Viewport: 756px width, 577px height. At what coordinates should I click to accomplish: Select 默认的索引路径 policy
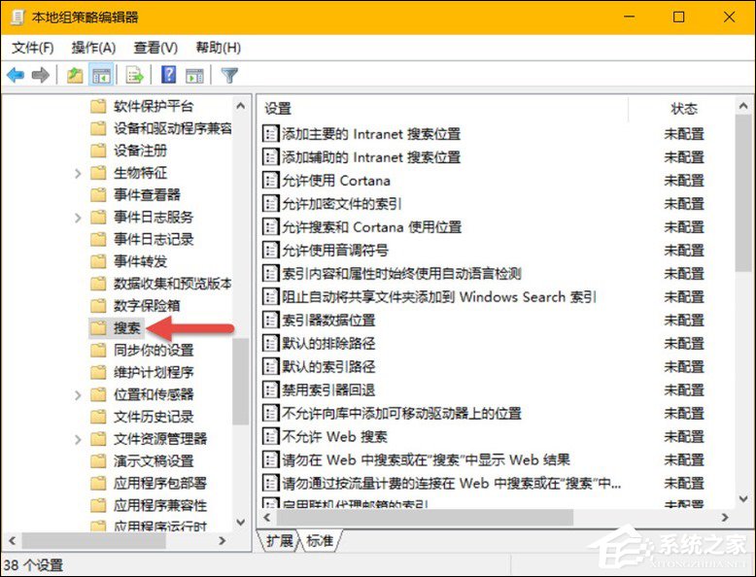(328, 367)
